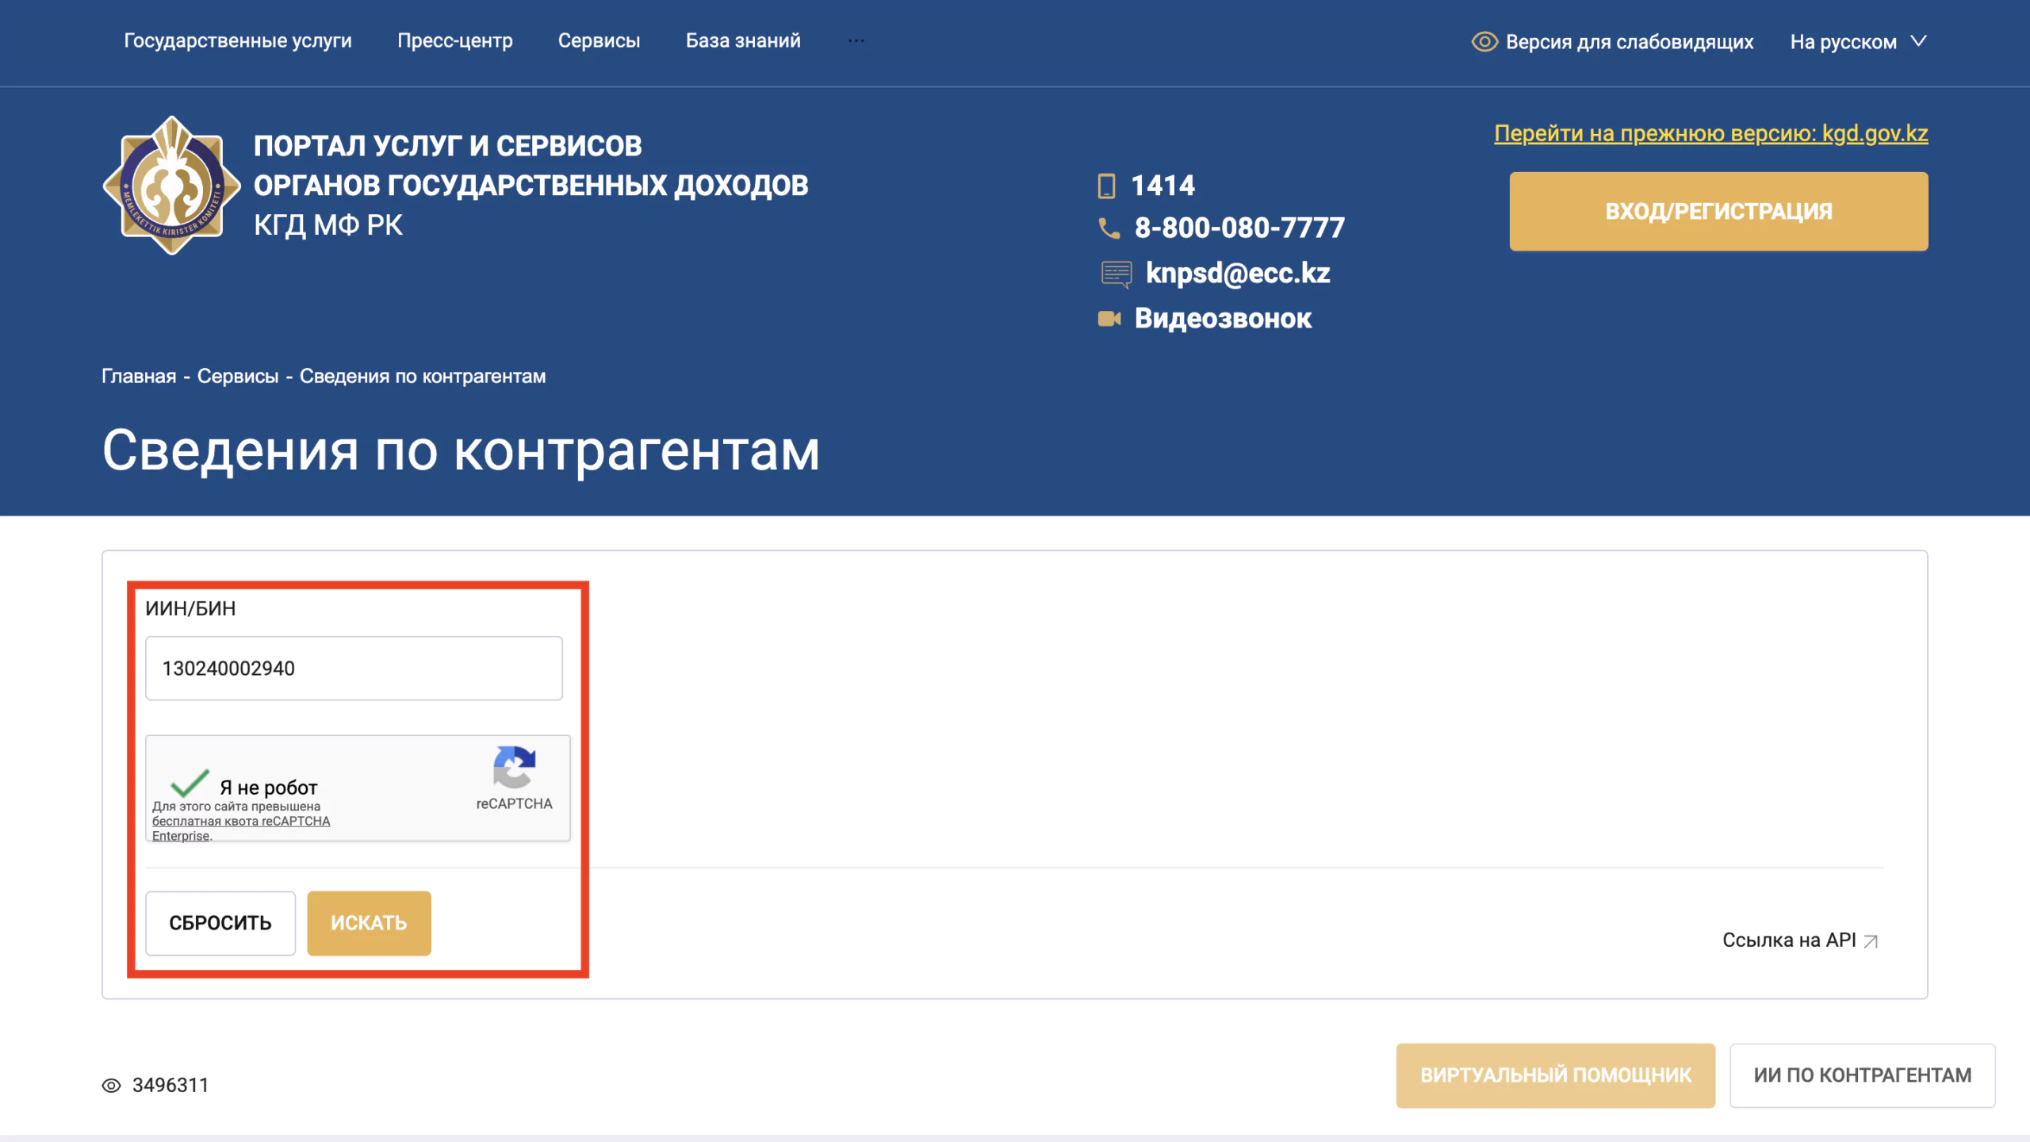Click phone number 8-800-080-7777
Image resolution: width=2030 pixels, height=1142 pixels.
[x=1239, y=228]
